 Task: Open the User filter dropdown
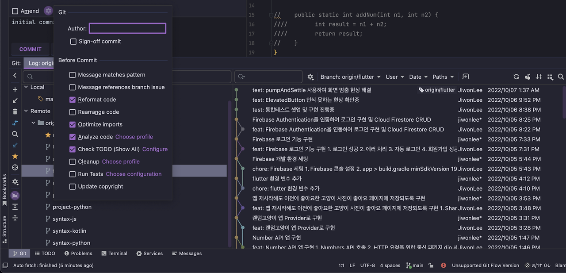tap(394, 77)
